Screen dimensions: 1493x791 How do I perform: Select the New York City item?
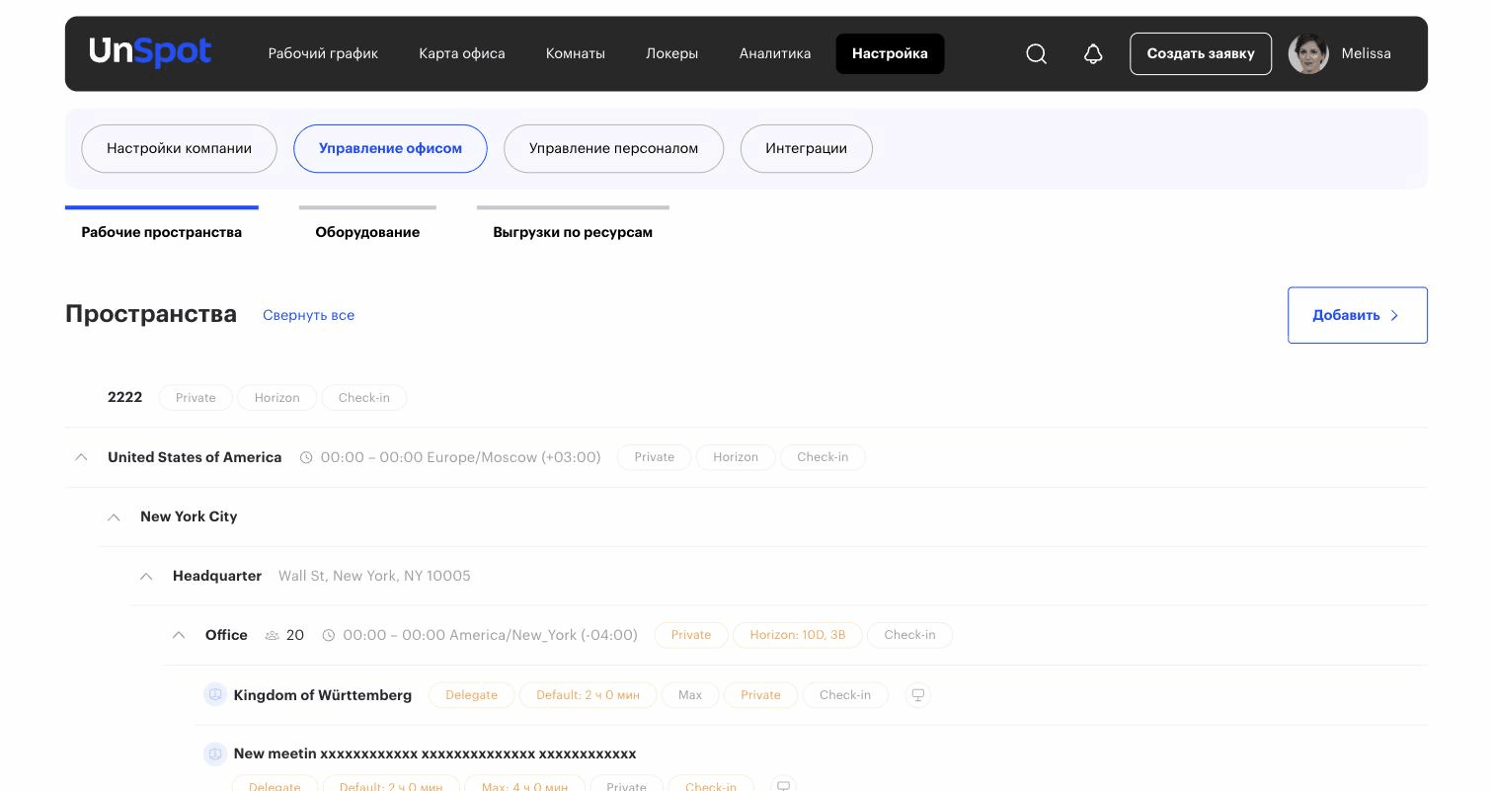pos(189,516)
